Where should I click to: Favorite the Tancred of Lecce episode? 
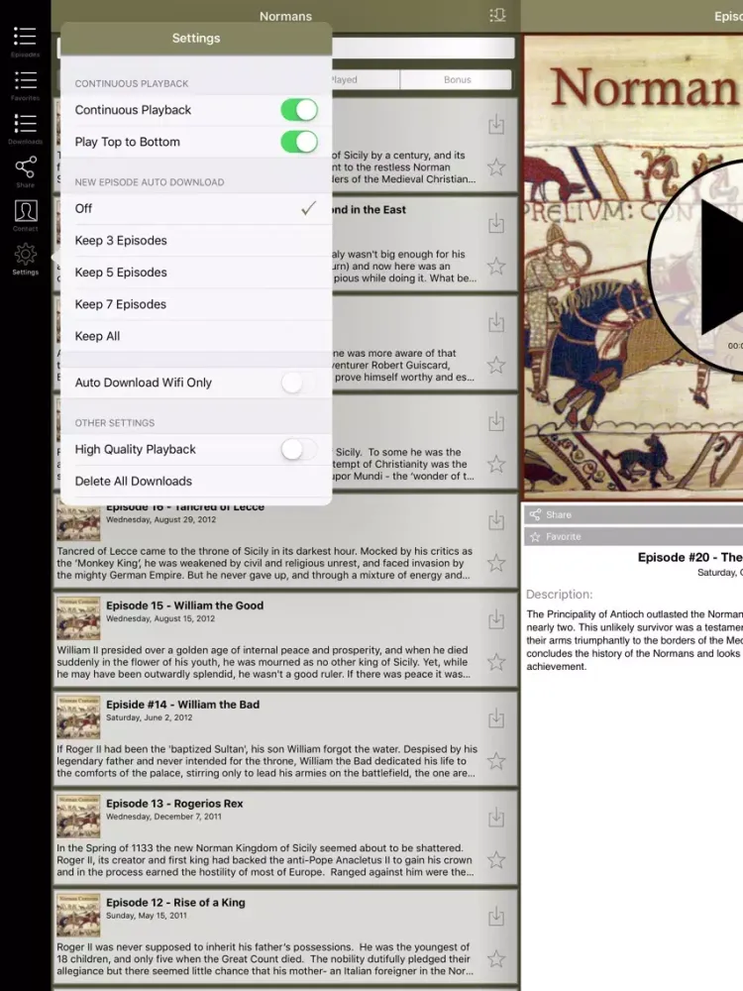pos(496,563)
